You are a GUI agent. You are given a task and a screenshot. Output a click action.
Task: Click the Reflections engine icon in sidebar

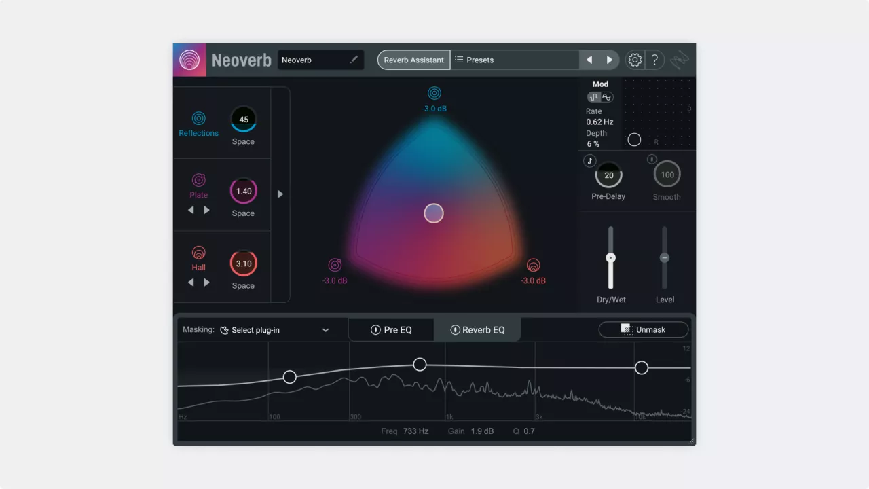[x=198, y=118]
